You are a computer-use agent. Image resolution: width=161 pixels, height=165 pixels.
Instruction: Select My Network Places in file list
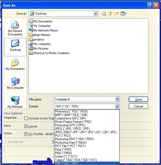click(x=43, y=30)
